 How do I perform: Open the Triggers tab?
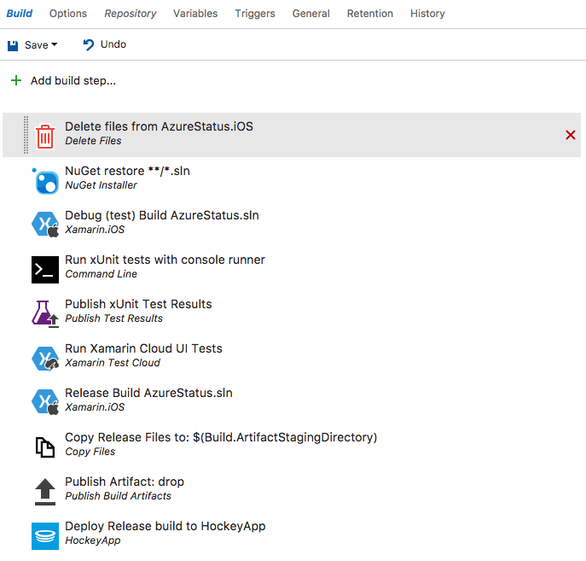pyautogui.click(x=255, y=14)
